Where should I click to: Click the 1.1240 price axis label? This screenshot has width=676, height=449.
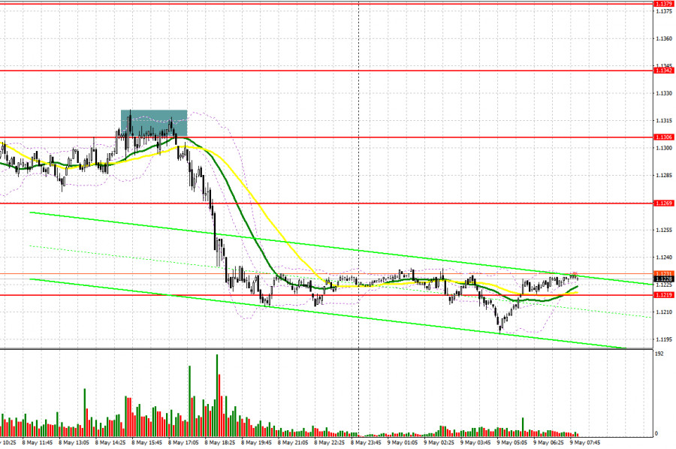tap(663, 258)
